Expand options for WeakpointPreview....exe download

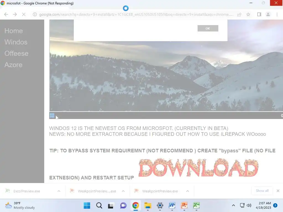(x=123, y=191)
